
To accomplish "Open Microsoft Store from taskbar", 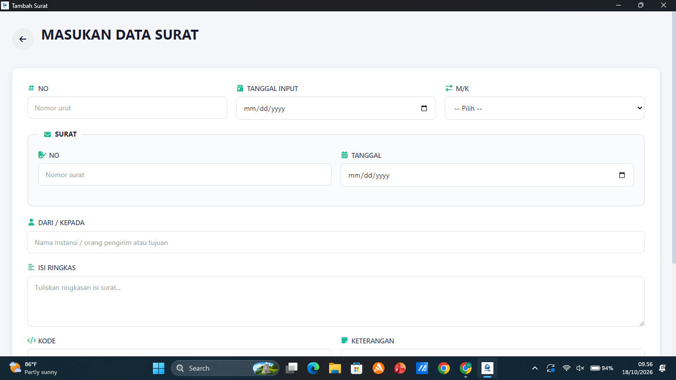I will coord(357,368).
